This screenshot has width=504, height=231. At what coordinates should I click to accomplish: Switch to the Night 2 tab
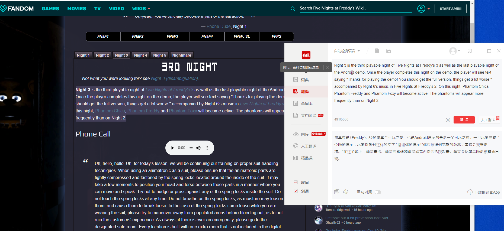coord(102,55)
